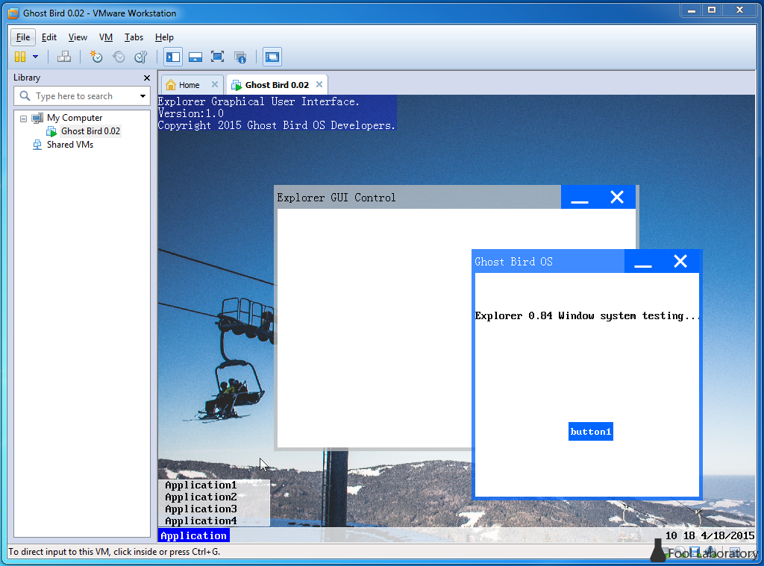Take a snapshot of this virtual machine
The image size is (764, 566).
click(96, 57)
